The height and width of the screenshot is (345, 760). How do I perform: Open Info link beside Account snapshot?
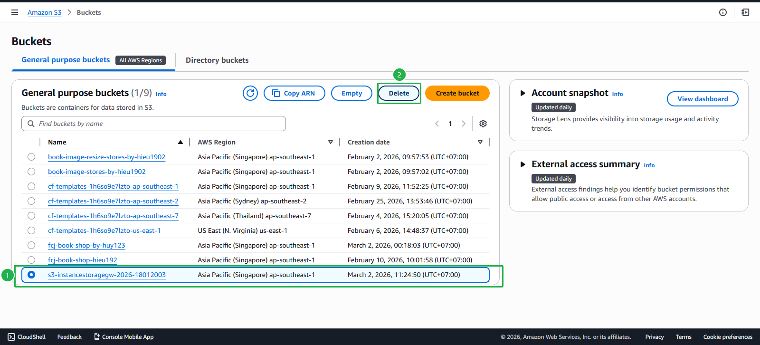pos(617,94)
